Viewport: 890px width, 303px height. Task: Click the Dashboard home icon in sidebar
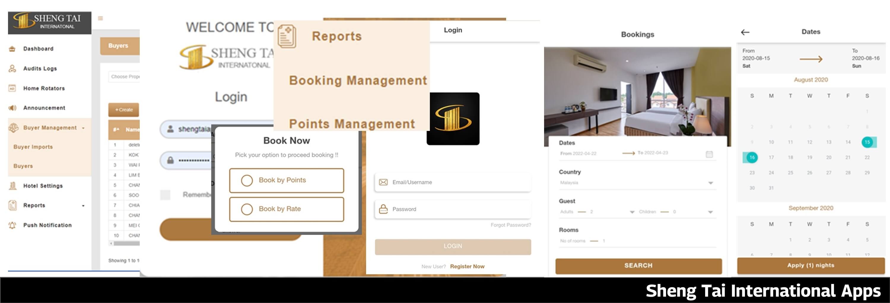[x=12, y=49]
